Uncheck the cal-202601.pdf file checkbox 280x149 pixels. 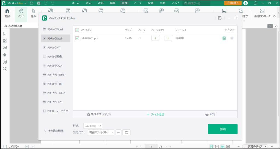[77, 38]
